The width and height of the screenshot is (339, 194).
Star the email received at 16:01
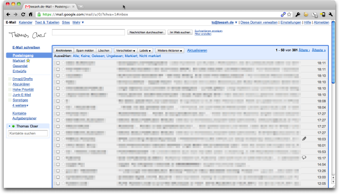pos(63,145)
